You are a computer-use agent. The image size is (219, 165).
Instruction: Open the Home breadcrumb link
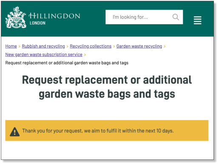coord(11,46)
